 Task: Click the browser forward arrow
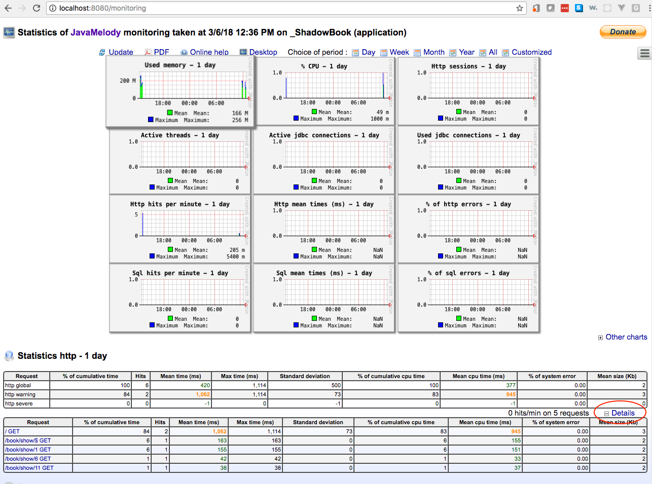click(22, 8)
